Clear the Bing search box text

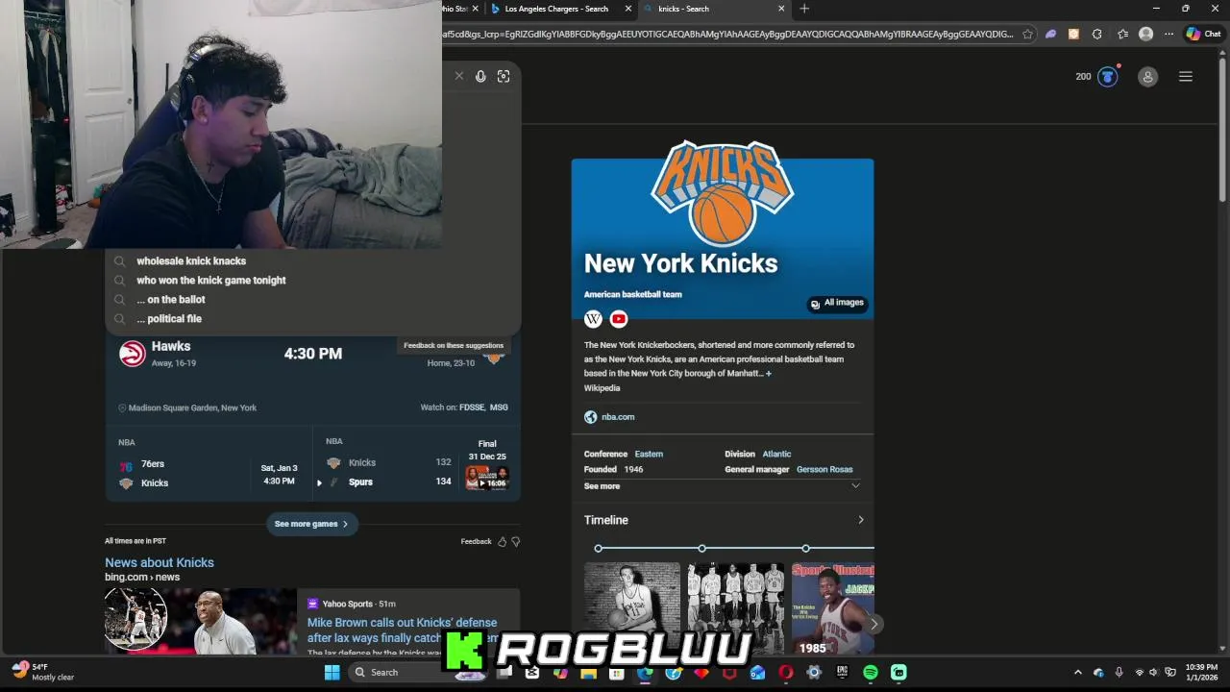click(x=458, y=76)
